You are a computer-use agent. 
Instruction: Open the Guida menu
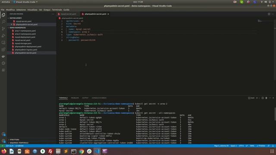(x=66, y=9)
